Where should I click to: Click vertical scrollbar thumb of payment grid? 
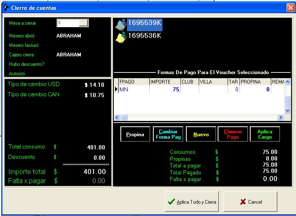pyautogui.click(x=287, y=101)
